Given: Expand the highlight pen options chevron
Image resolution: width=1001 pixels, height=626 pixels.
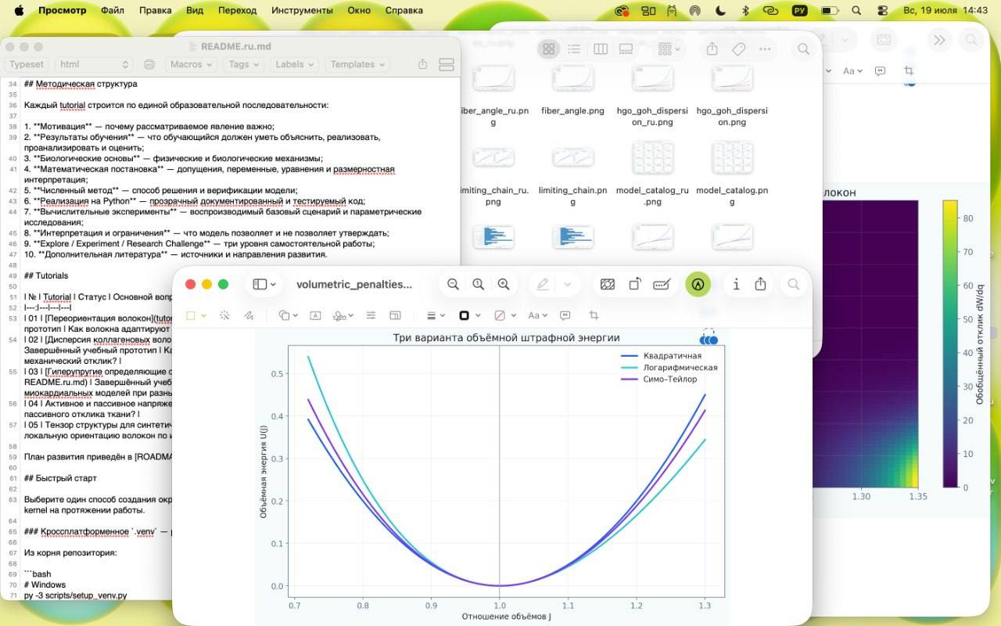Looking at the screenshot, I should (x=568, y=285).
